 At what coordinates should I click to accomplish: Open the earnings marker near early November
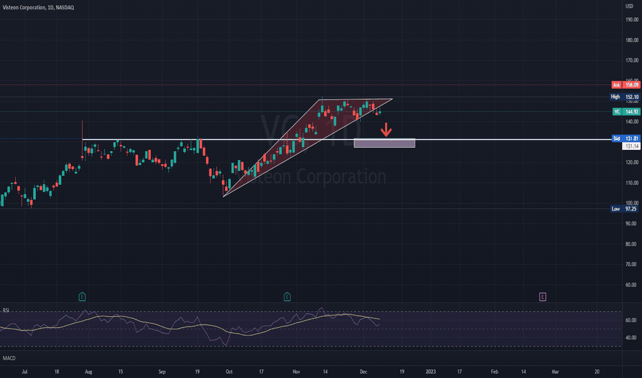[287, 297]
